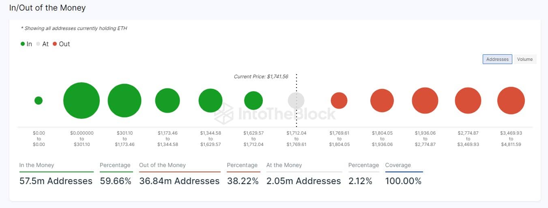
Task: Select the red bubble for $1,936.06 to $2,774.87
Action: (x=425, y=101)
